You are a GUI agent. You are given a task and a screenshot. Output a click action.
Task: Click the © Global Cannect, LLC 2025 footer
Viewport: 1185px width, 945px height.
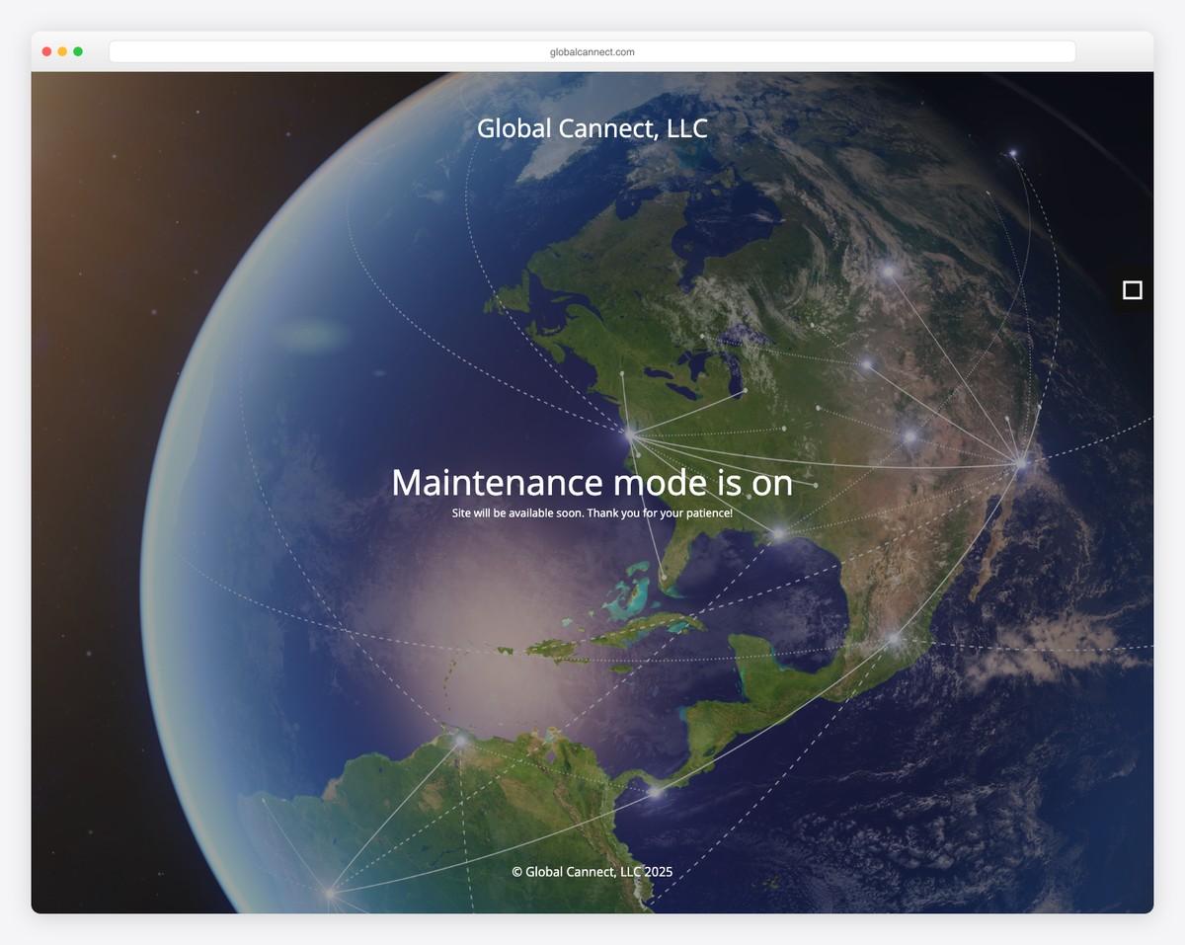pyautogui.click(x=592, y=872)
